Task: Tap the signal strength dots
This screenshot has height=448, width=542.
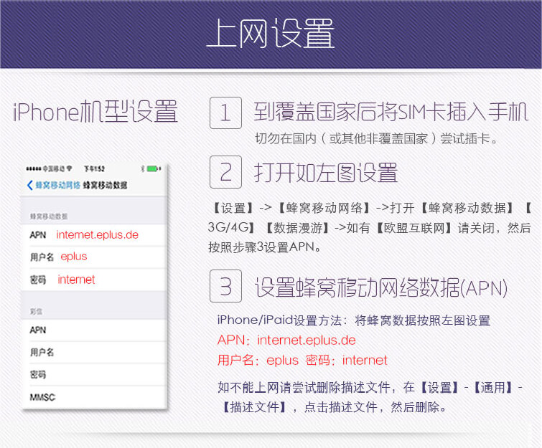Action: [x=34, y=169]
